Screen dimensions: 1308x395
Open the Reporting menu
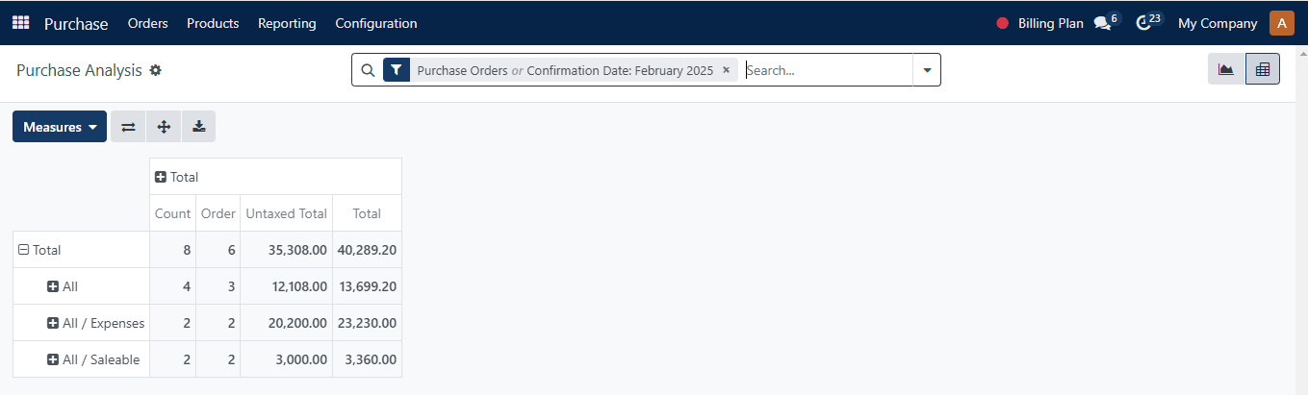[287, 23]
